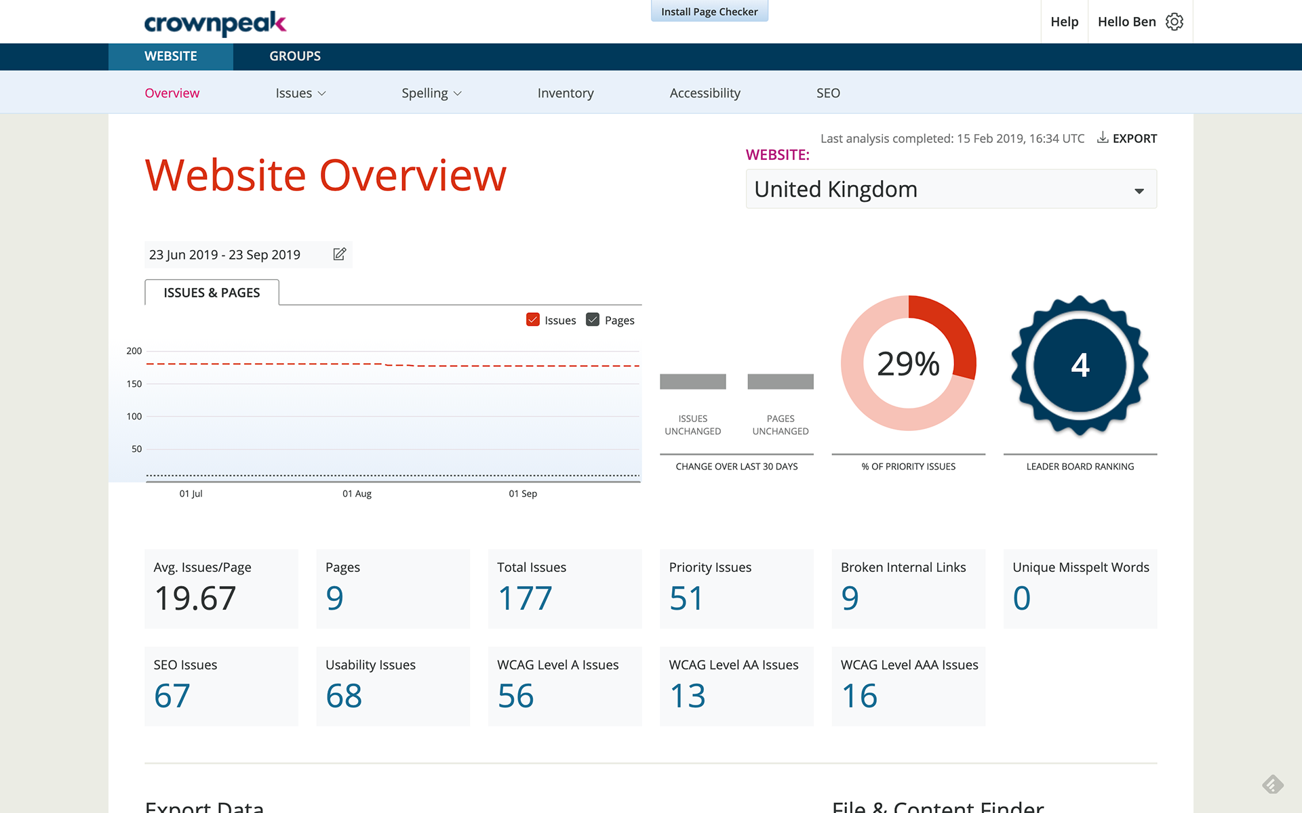The width and height of the screenshot is (1302, 813).
Task: Click the Crownpeak logo
Action: tap(215, 23)
